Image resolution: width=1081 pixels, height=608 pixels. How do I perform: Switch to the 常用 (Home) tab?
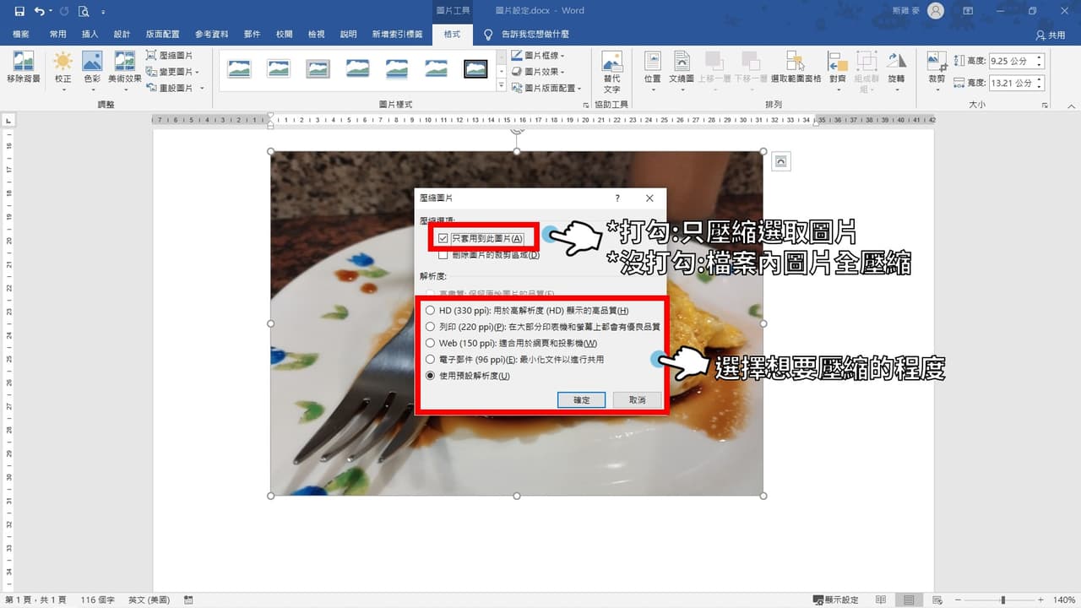coord(57,35)
